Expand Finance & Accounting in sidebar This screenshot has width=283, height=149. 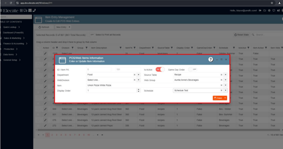tap(15, 44)
